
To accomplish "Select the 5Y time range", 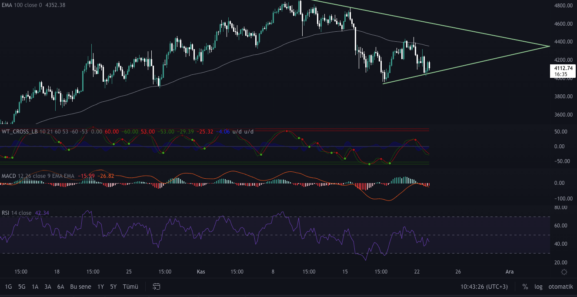I will click(x=113, y=287).
